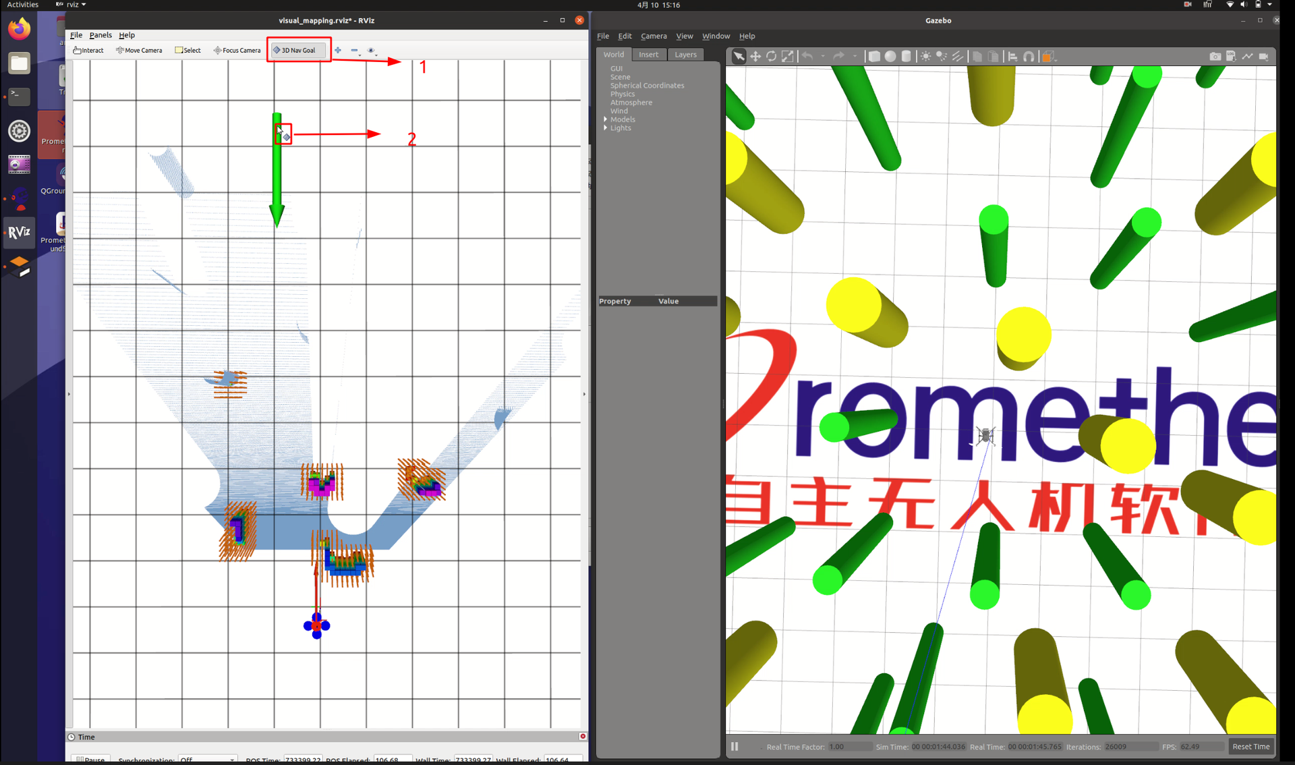Add a spot light in Gazebo

coord(942,57)
